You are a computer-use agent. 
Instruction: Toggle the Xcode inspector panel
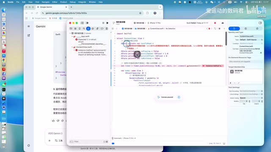pos(260,23)
